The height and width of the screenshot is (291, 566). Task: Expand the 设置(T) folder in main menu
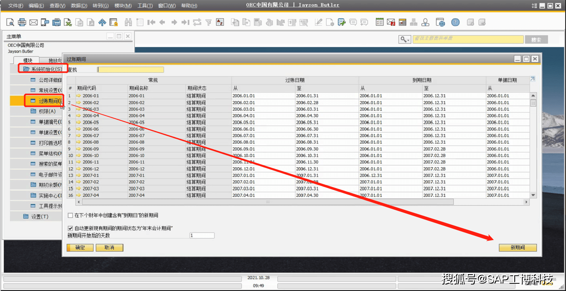click(26, 217)
